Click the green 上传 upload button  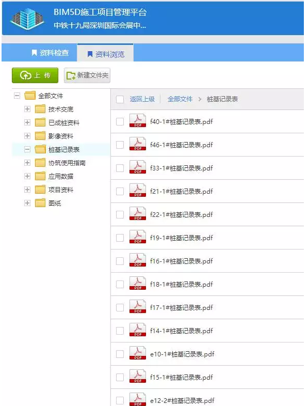pyautogui.click(x=35, y=75)
